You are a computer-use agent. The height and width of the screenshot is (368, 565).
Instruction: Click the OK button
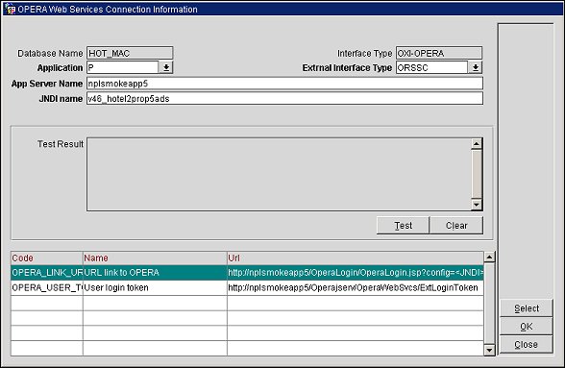pos(527,326)
